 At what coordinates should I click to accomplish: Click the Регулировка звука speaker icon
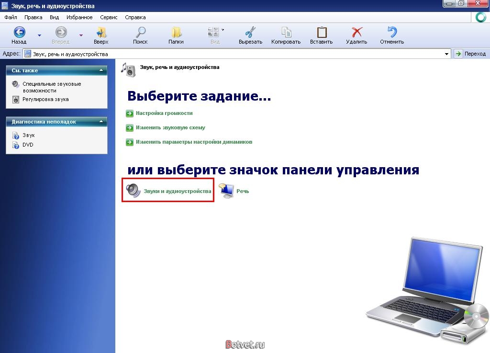pos(16,100)
